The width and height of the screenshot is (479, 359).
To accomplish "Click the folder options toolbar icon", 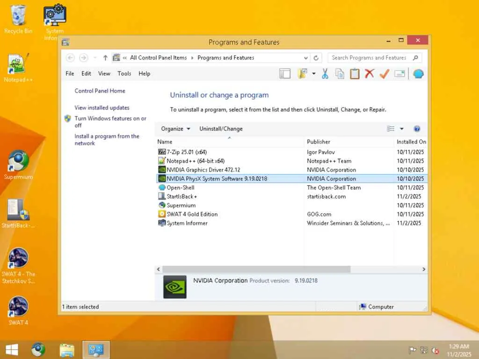I will 302,73.
